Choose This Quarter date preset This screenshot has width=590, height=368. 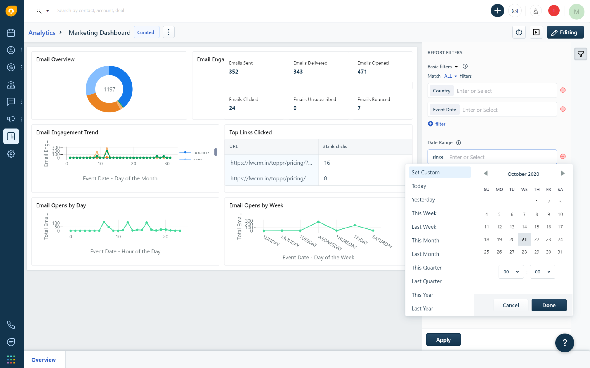click(x=427, y=268)
